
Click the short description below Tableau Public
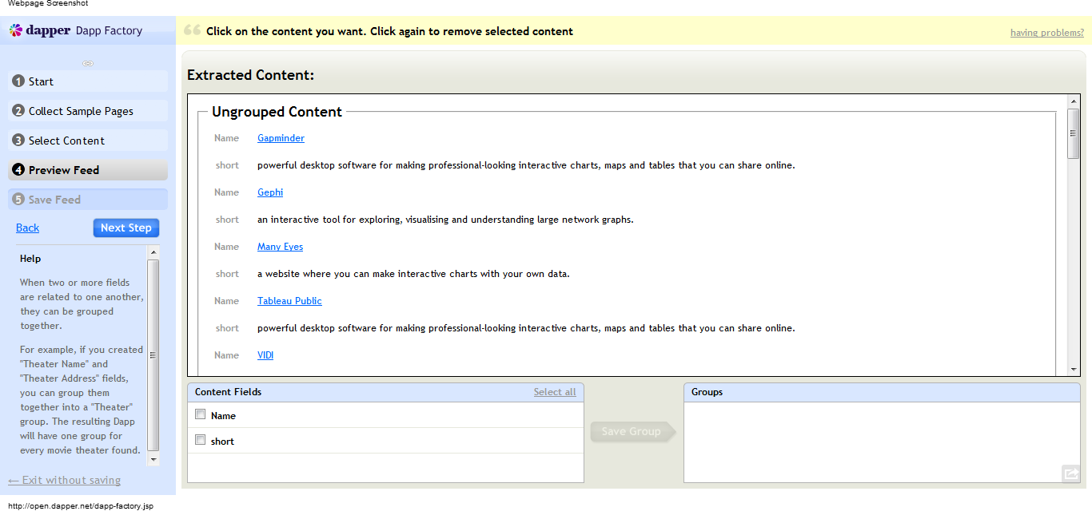526,328
